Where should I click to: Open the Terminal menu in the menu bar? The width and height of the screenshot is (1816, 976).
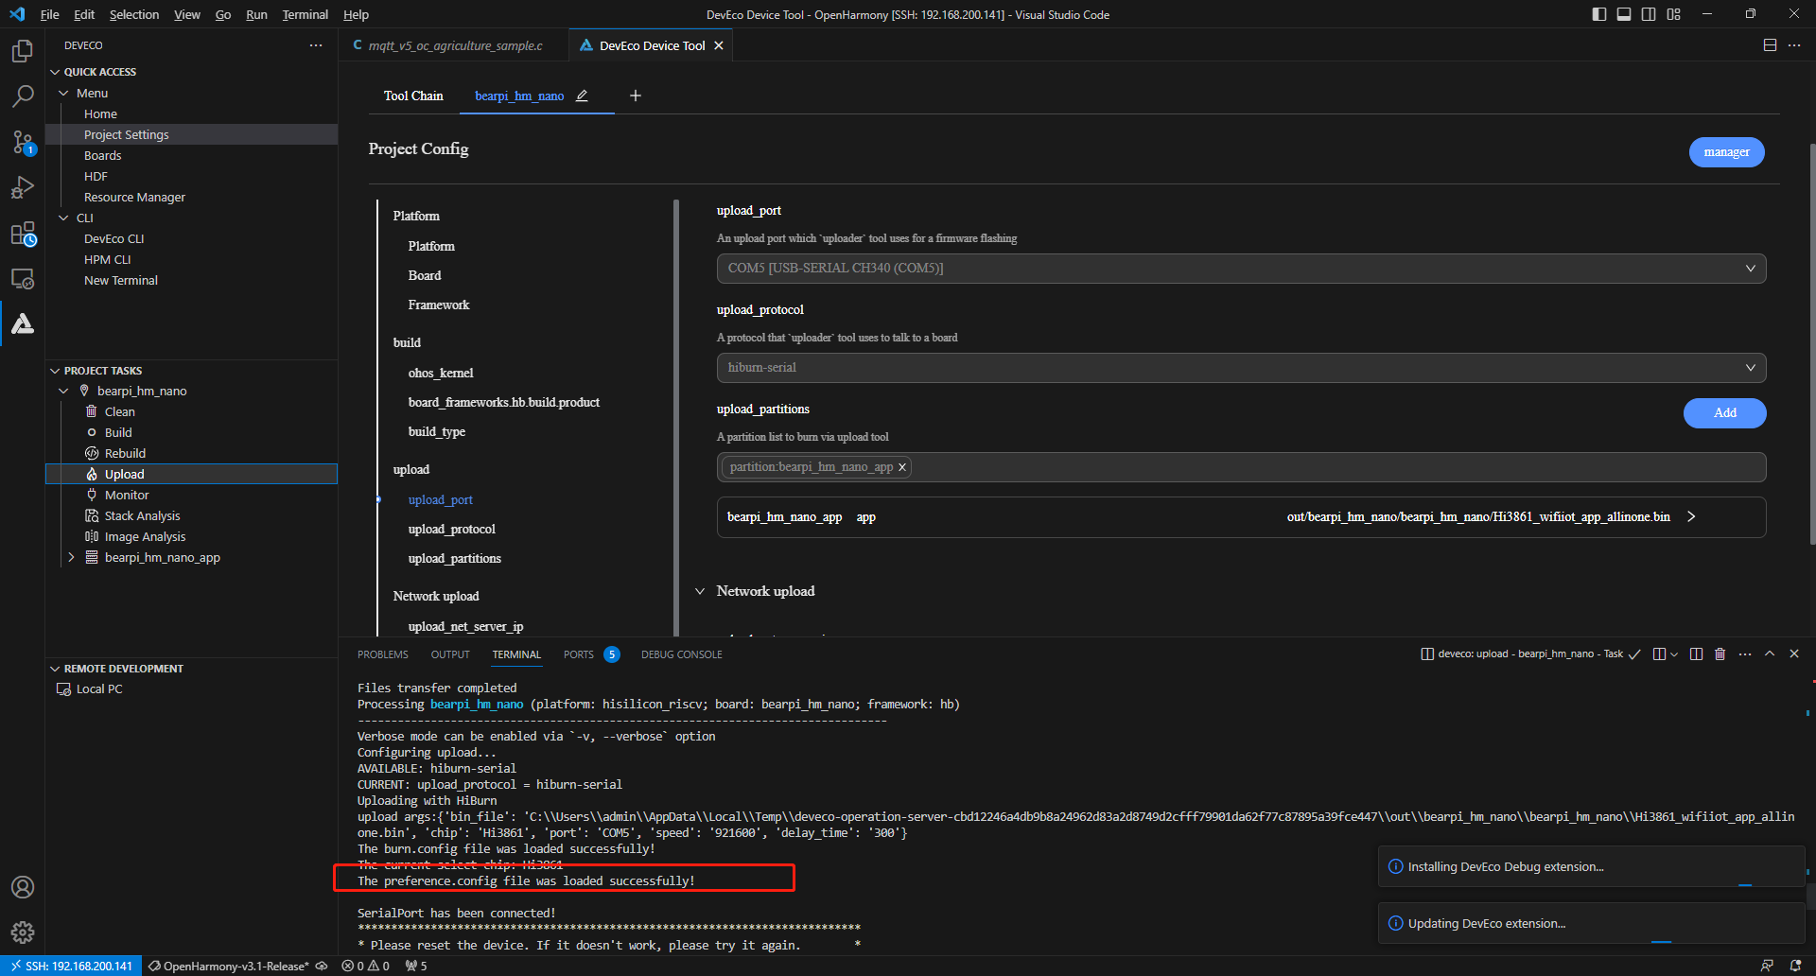(305, 14)
